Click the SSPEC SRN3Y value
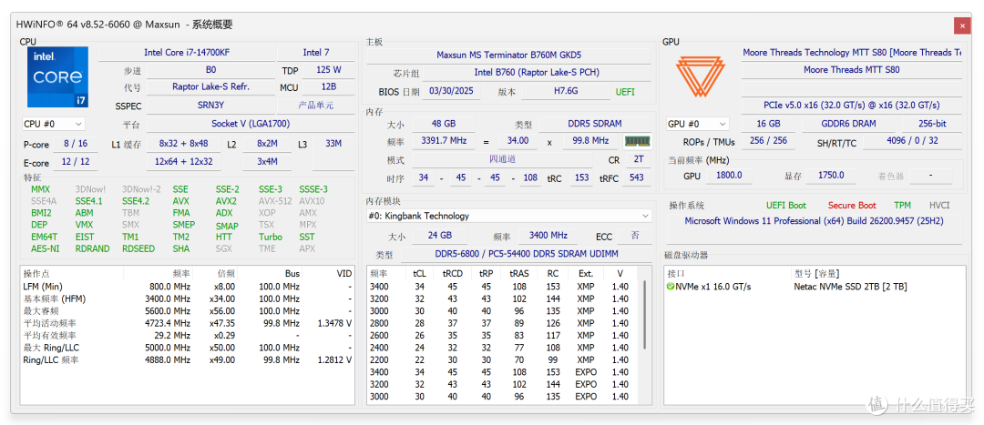The width and height of the screenshot is (984, 425). tap(210, 106)
